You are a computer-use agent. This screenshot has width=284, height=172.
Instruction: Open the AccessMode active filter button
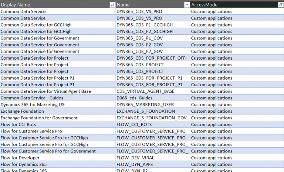pyautogui.click(x=280, y=5)
